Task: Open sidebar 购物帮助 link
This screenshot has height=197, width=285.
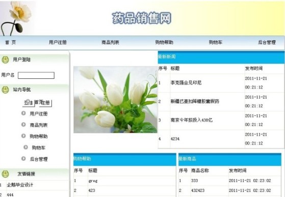Action: point(39,136)
